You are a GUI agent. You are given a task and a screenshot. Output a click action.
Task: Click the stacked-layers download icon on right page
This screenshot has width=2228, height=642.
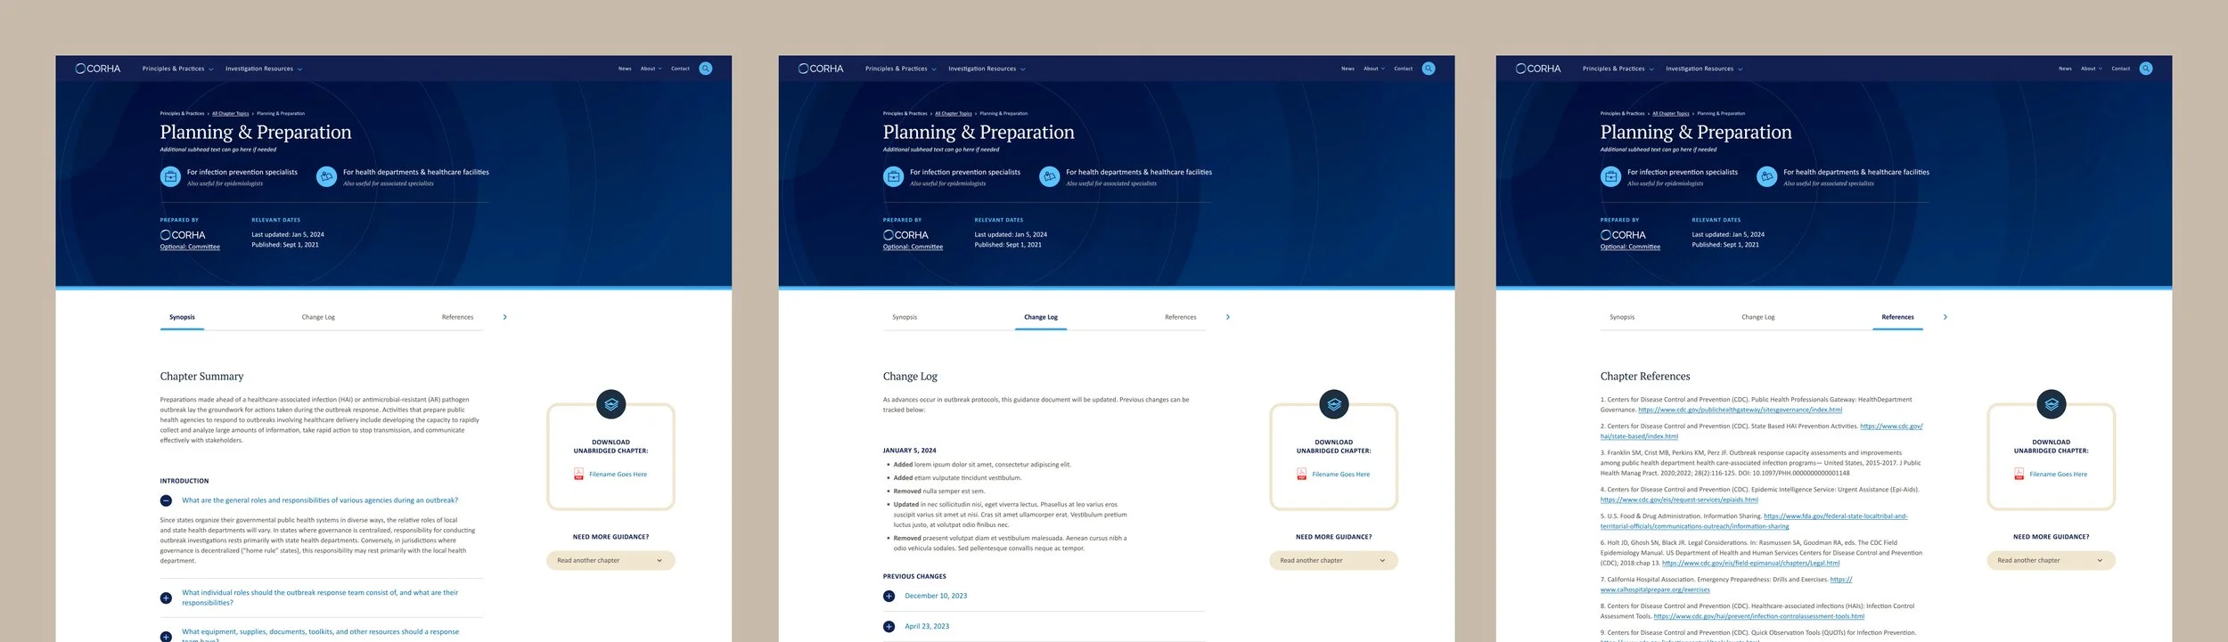2052,404
